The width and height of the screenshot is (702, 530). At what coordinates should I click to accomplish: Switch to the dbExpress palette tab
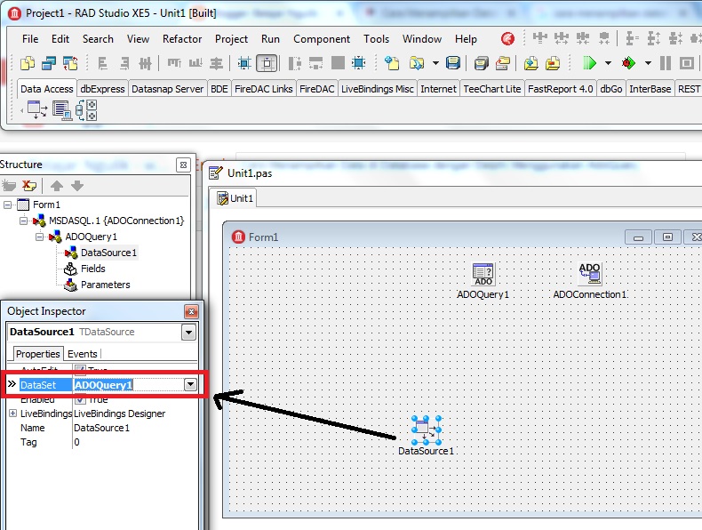pos(102,89)
